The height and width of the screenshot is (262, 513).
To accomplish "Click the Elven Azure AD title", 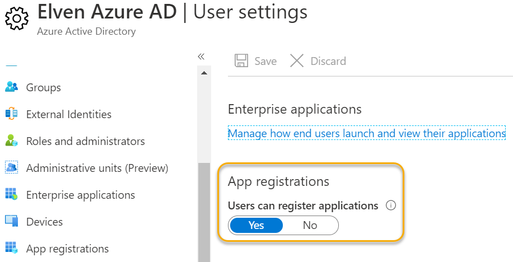I will [107, 12].
